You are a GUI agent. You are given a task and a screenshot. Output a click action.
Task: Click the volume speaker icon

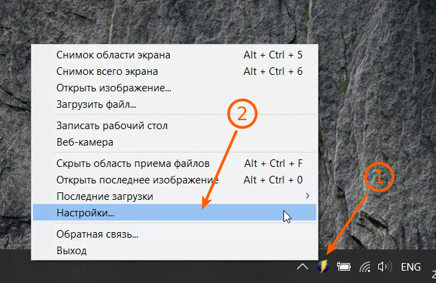384,267
